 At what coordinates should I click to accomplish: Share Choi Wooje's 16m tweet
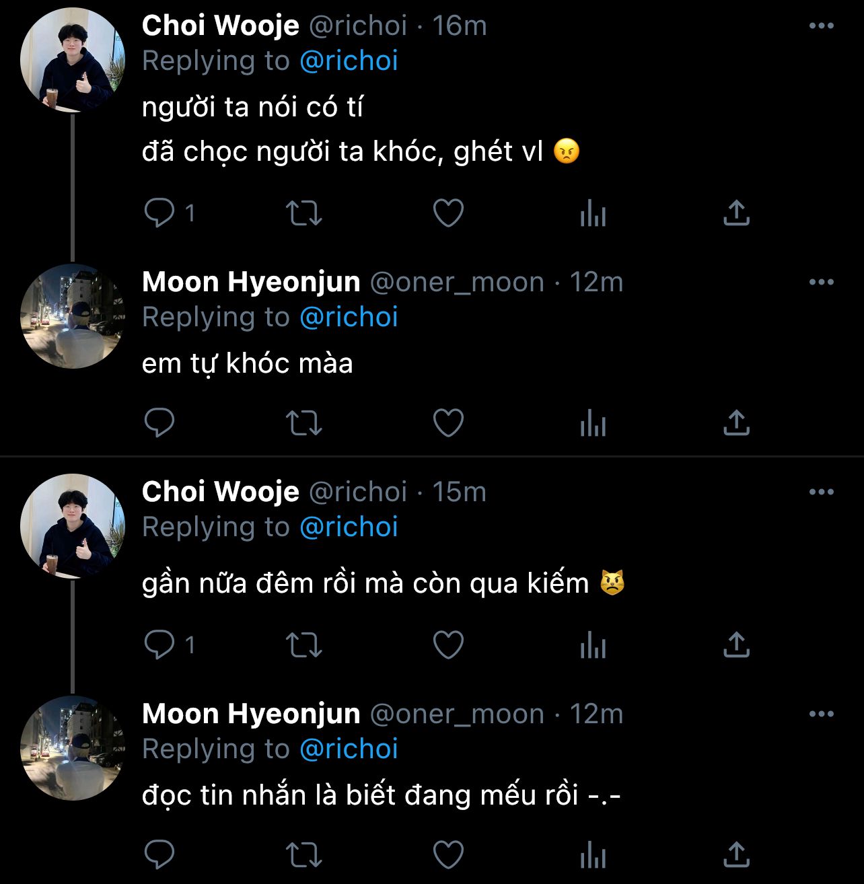click(736, 213)
